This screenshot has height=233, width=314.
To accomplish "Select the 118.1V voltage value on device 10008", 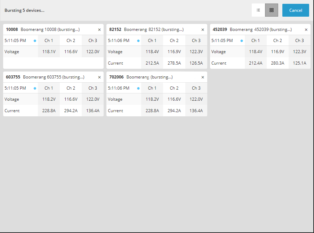I will click(49, 51).
